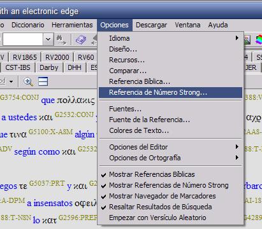Click the binoculars search-go icon

click(x=61, y=39)
